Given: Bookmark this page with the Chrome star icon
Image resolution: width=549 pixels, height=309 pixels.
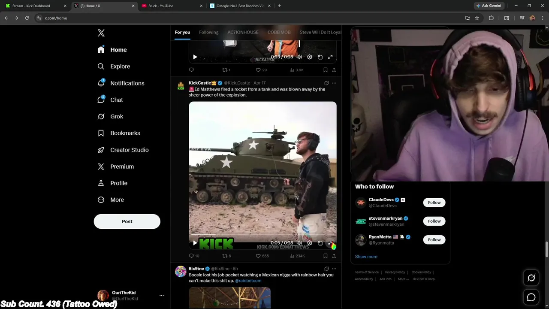Looking at the screenshot, I should coord(477,18).
